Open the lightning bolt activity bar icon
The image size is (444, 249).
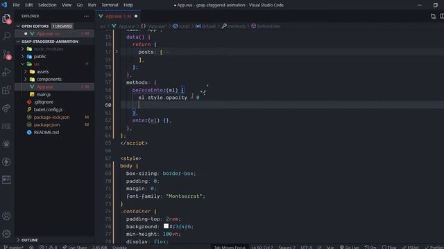point(6,162)
